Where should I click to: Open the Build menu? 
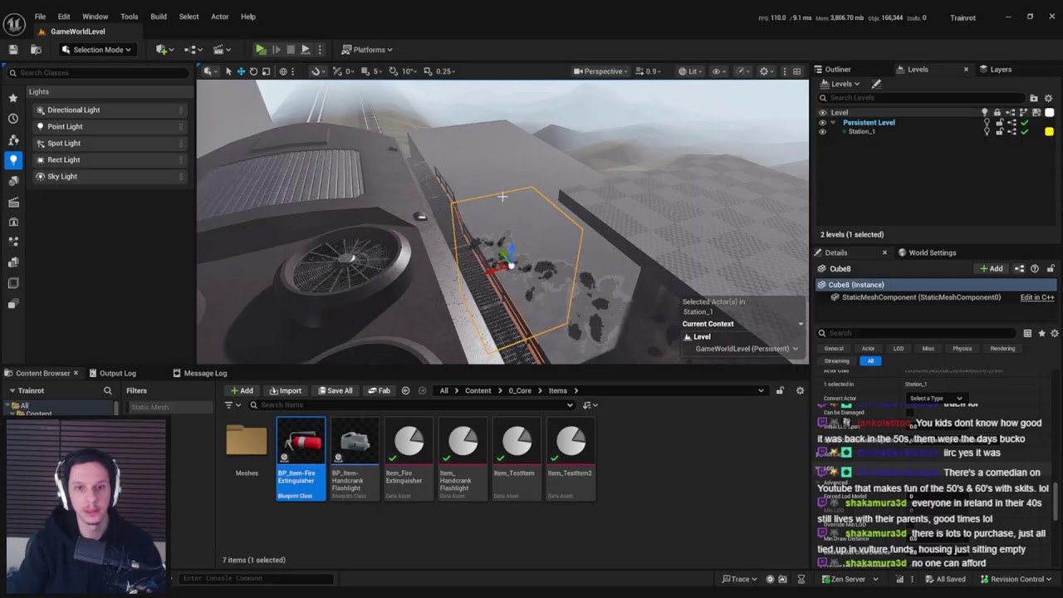coord(159,17)
